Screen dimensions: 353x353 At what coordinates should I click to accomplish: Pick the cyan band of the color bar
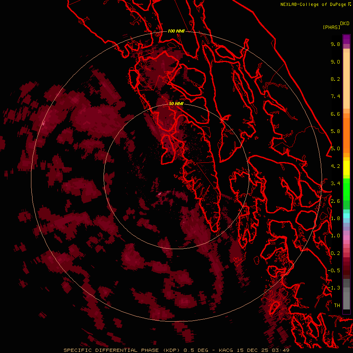[x=346, y=215]
